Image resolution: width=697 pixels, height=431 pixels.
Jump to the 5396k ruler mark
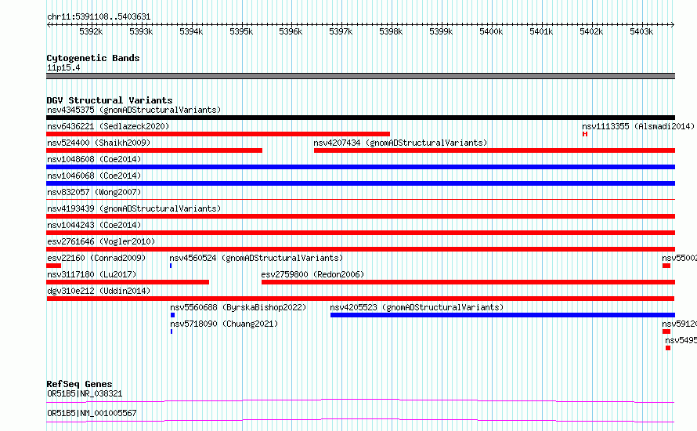point(291,31)
